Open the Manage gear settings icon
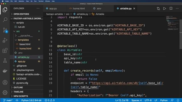This screenshot has width=182, height=102. click(5, 93)
